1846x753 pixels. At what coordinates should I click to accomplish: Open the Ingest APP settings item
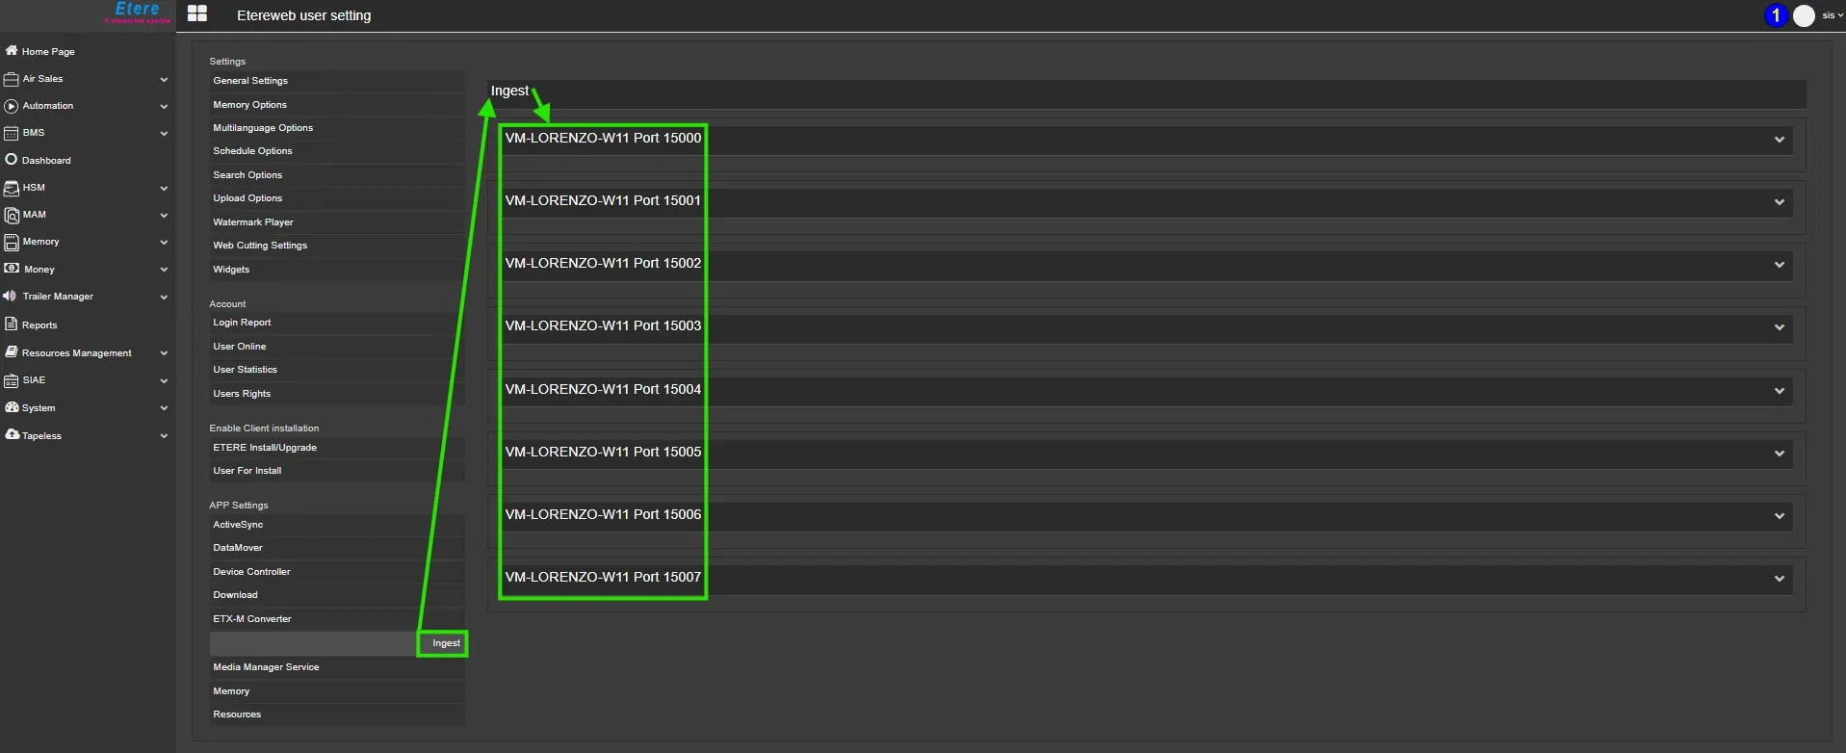445,643
